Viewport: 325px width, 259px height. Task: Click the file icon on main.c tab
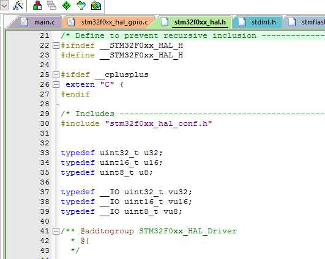(24, 22)
